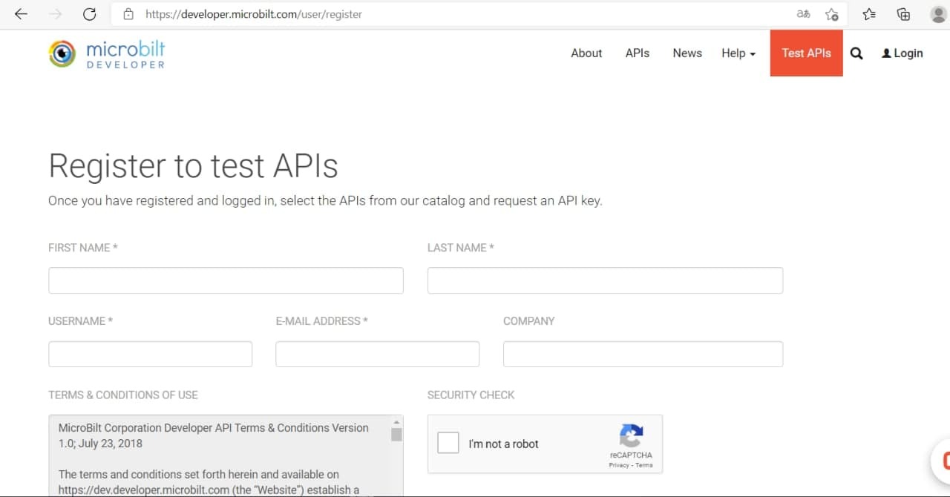The width and height of the screenshot is (950, 497).
Task: Click the translate page icon
Action: (x=803, y=14)
